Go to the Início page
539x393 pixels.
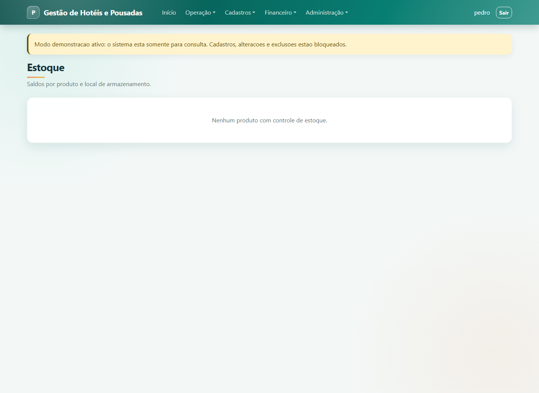[169, 12]
